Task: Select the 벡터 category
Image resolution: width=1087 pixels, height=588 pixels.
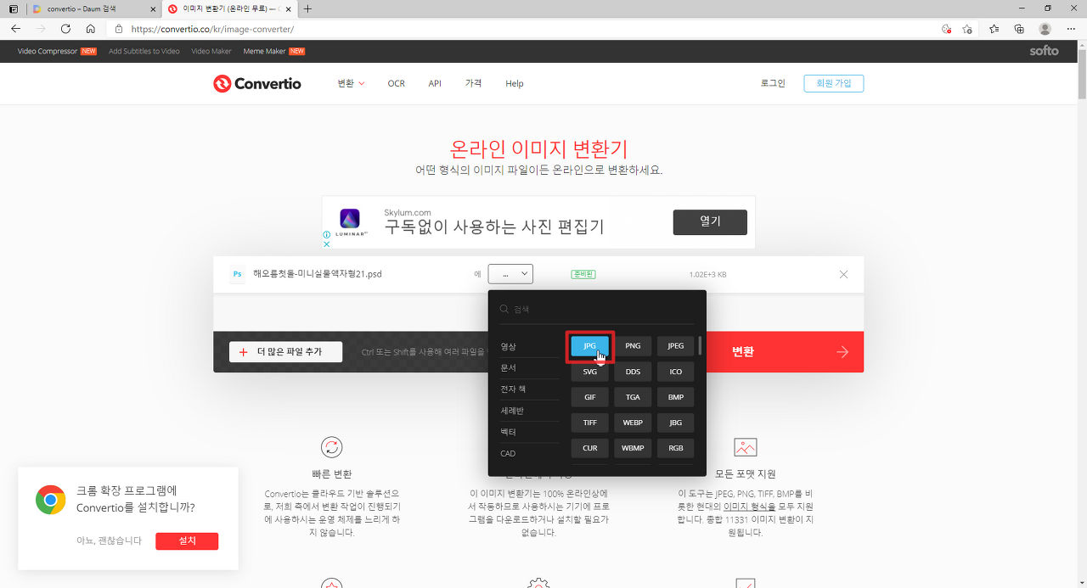Action: click(x=529, y=432)
